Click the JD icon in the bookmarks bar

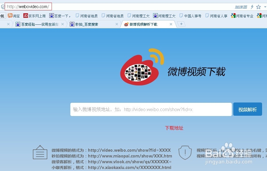tap(26, 16)
